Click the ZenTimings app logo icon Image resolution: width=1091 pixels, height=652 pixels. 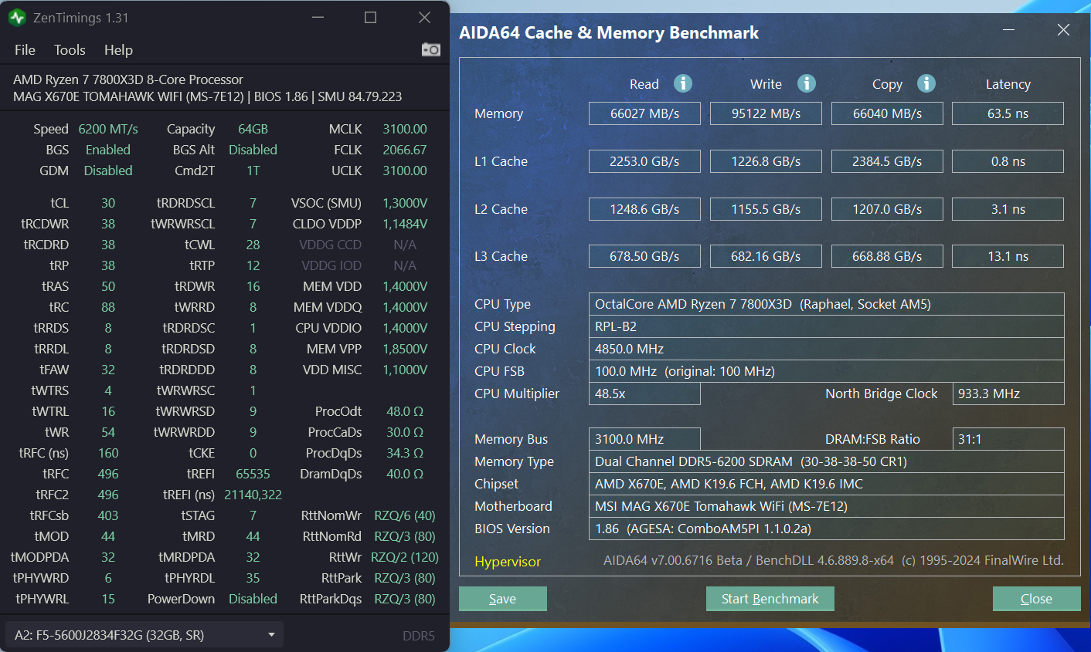pos(17,17)
